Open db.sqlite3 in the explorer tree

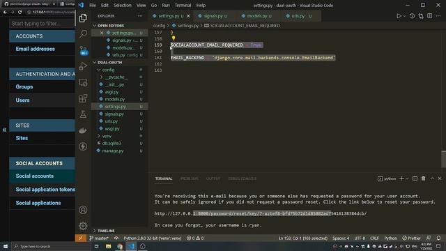tap(111, 144)
